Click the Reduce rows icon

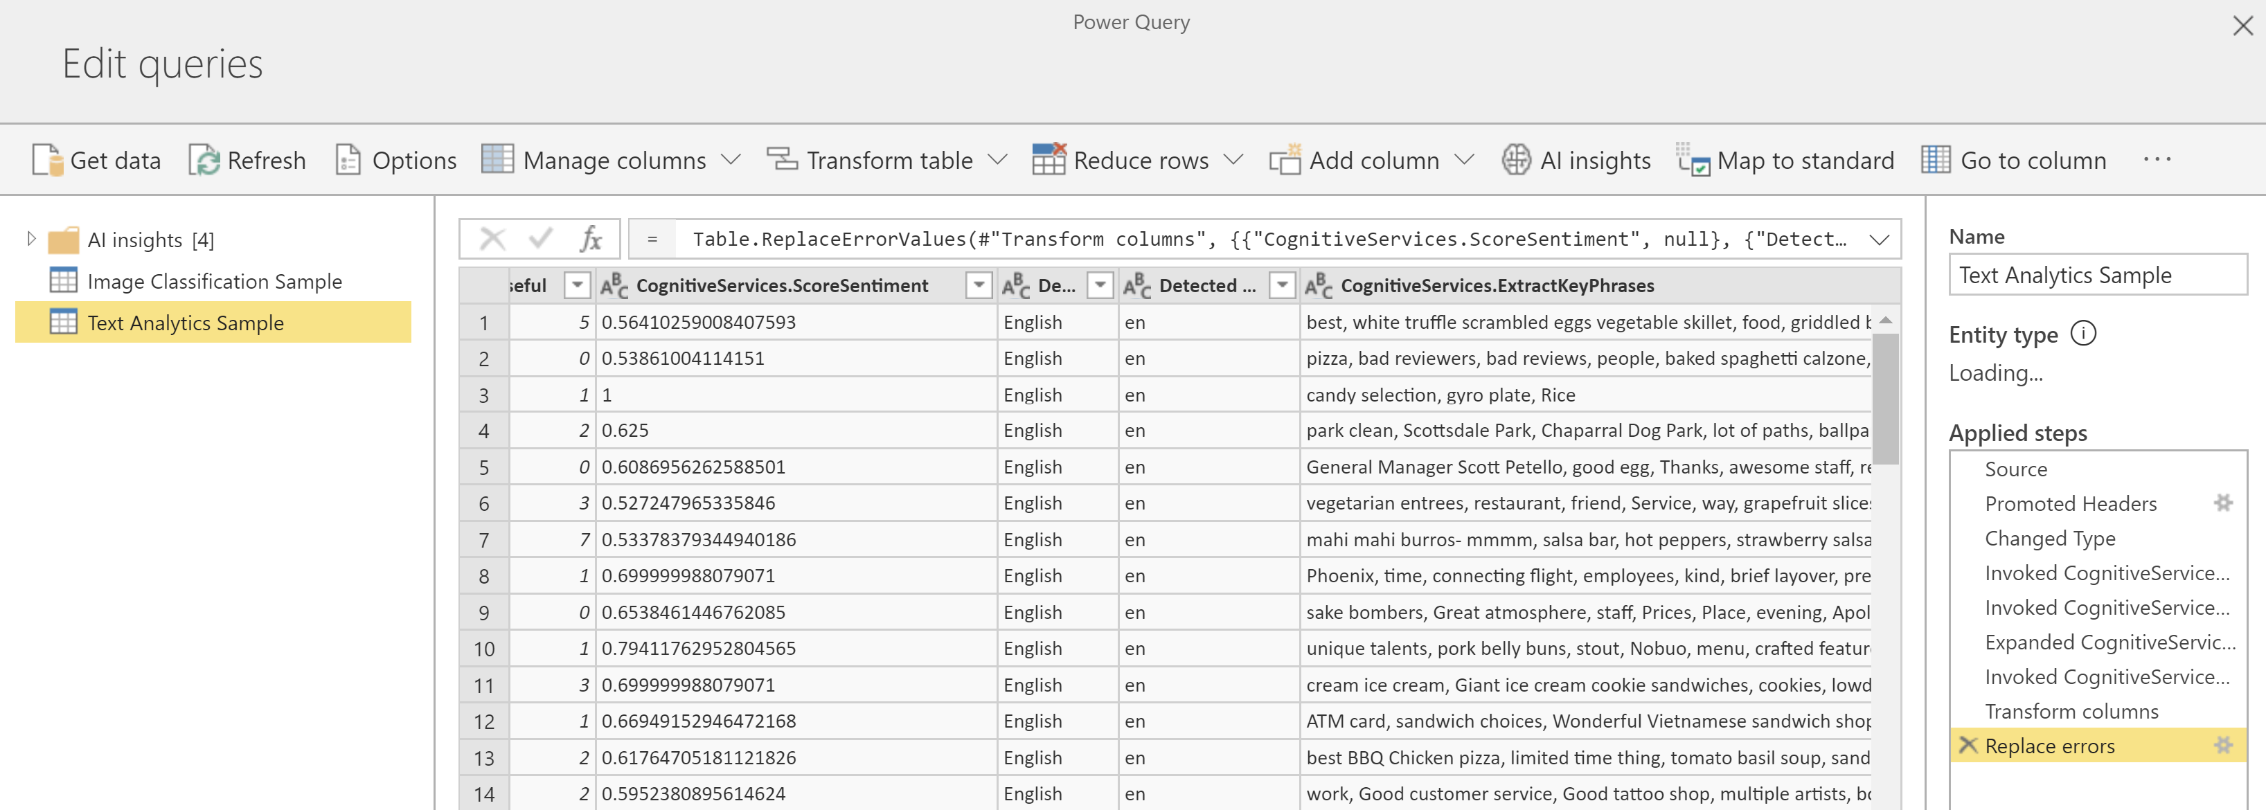tap(1049, 159)
